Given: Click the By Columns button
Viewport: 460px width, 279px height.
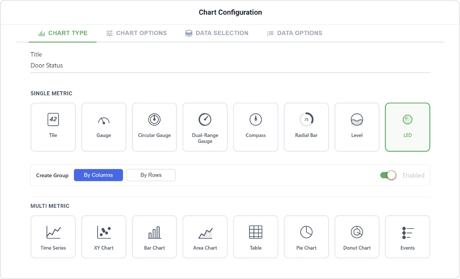Looking at the screenshot, I should click(98, 175).
